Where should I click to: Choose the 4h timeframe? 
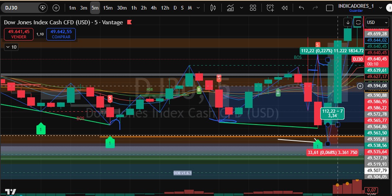153,8
